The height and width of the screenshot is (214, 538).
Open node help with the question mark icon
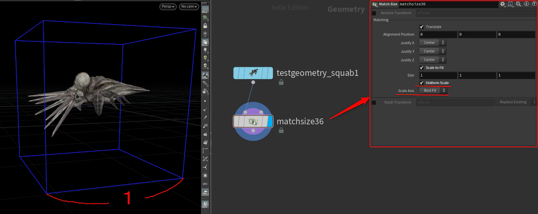[x=534, y=4]
